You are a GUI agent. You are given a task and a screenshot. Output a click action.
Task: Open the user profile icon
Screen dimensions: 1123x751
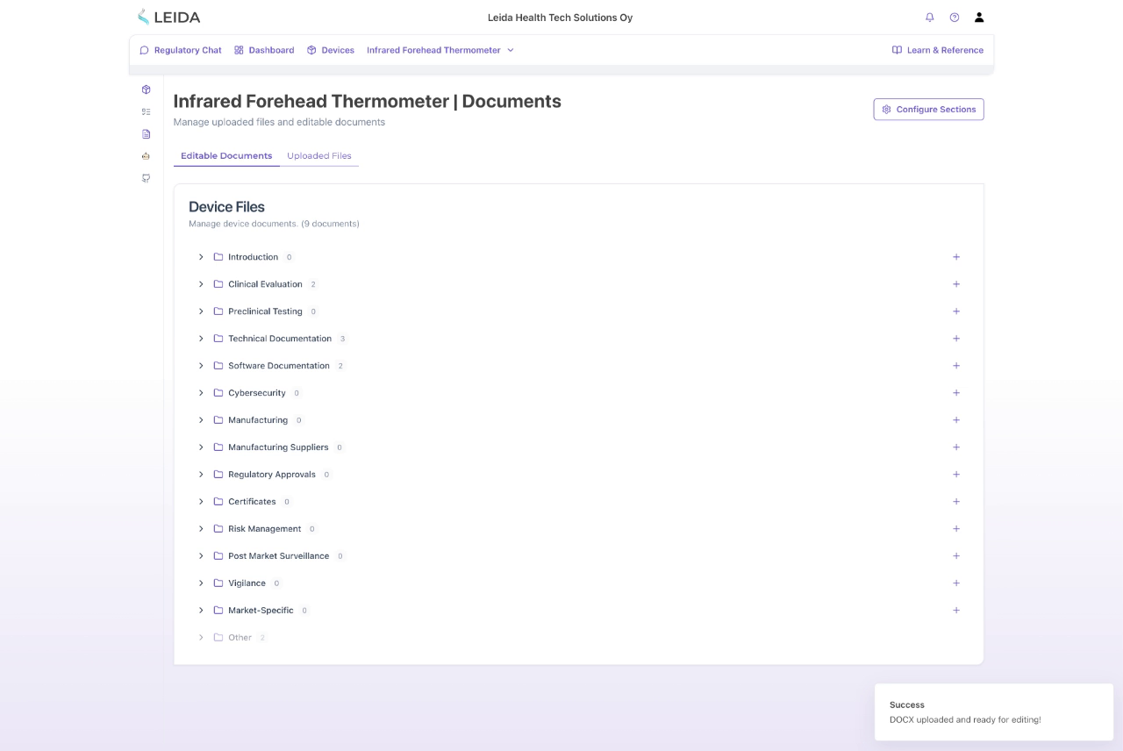pyautogui.click(x=979, y=18)
